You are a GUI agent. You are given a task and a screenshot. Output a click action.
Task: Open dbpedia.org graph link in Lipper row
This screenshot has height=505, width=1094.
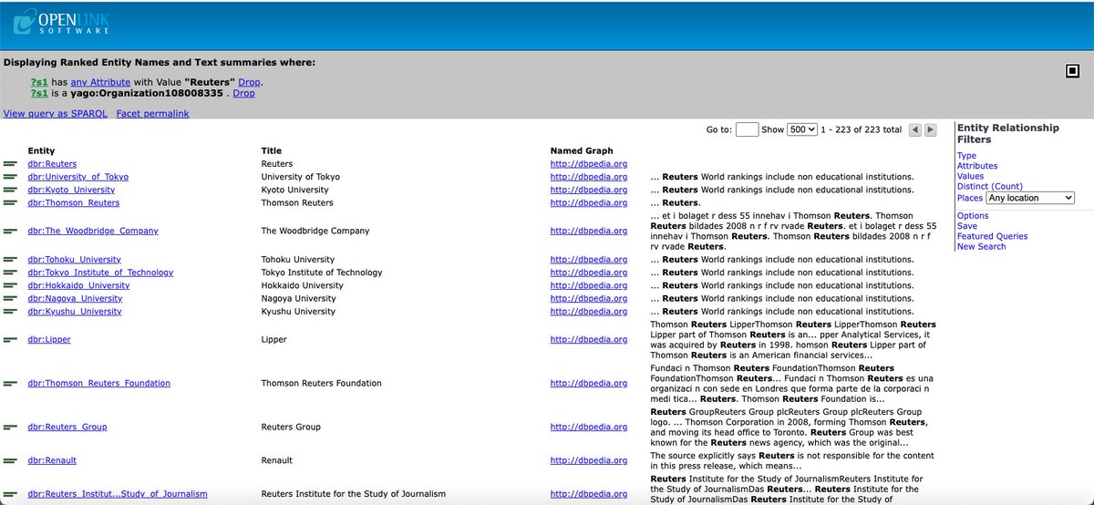tap(589, 340)
